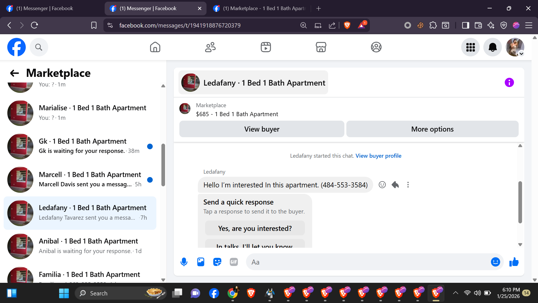Viewport: 538px width, 303px height.
Task: Reload the current page
Action: [x=34, y=25]
